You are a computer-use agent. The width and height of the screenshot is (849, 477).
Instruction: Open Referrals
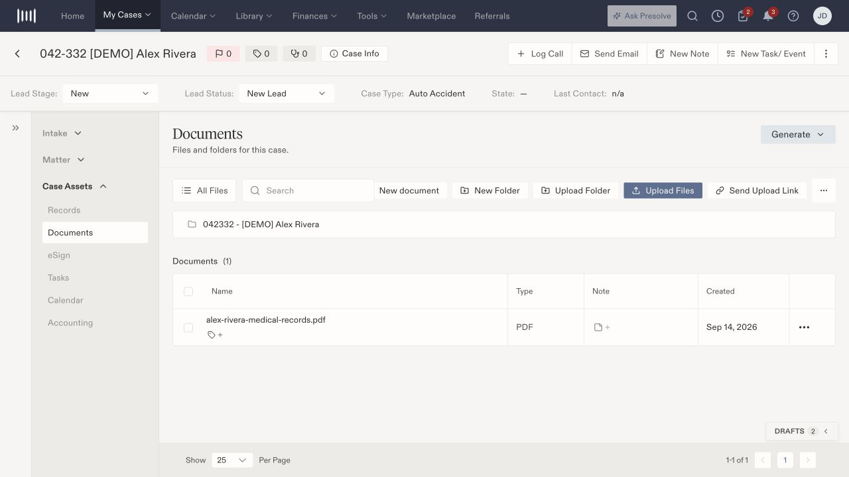click(x=492, y=16)
